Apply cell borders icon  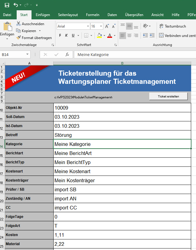coord(86,35)
